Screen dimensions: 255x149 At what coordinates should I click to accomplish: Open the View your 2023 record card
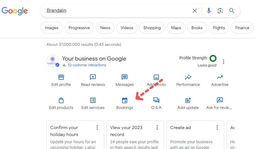point(135,135)
